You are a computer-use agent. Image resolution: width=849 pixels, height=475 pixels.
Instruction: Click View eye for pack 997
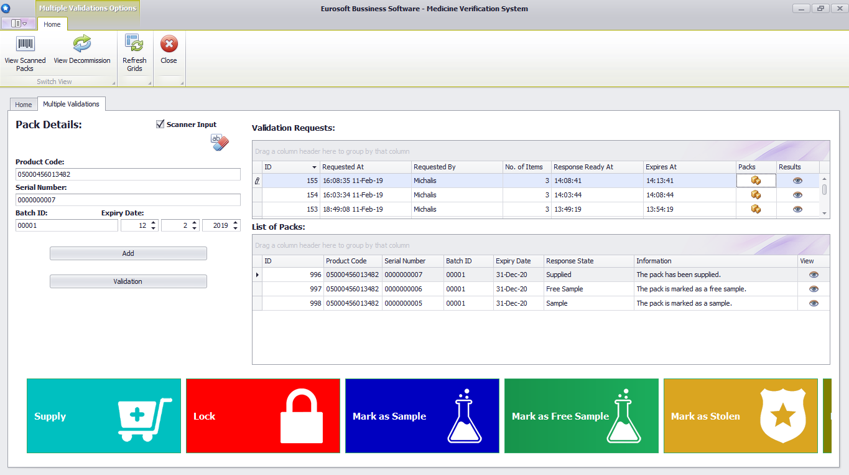814,289
